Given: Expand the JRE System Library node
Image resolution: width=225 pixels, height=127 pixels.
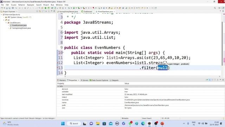Looking at the screenshot, I should click(x=4, y=17).
